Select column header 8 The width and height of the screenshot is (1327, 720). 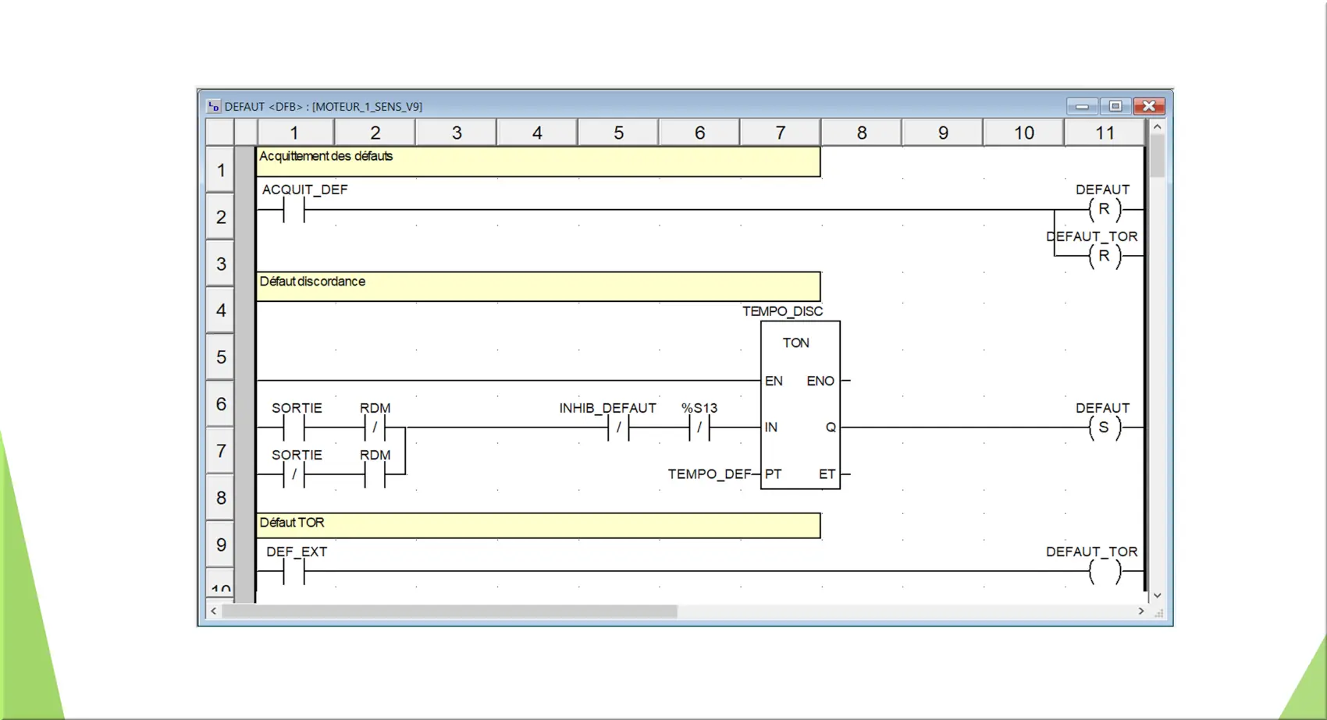(862, 133)
